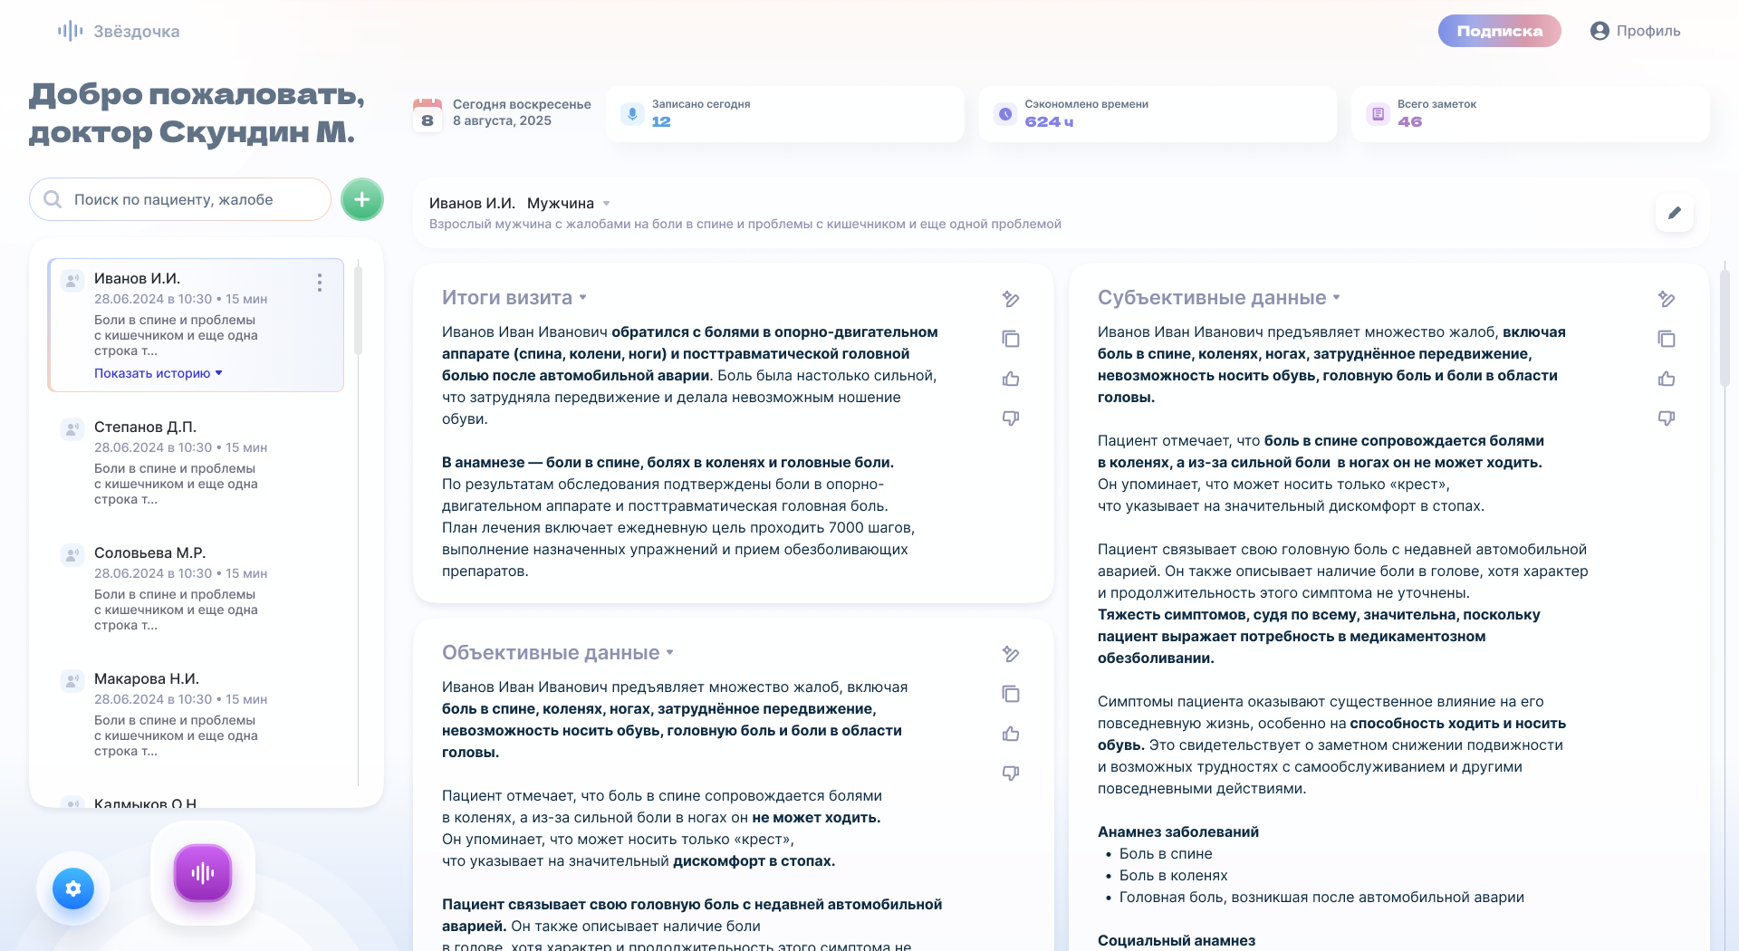Focus the patient search field

180,199
